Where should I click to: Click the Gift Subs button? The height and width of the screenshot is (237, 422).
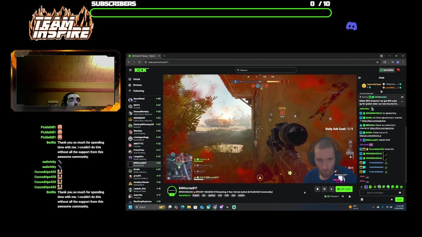pyautogui.click(x=344, y=189)
